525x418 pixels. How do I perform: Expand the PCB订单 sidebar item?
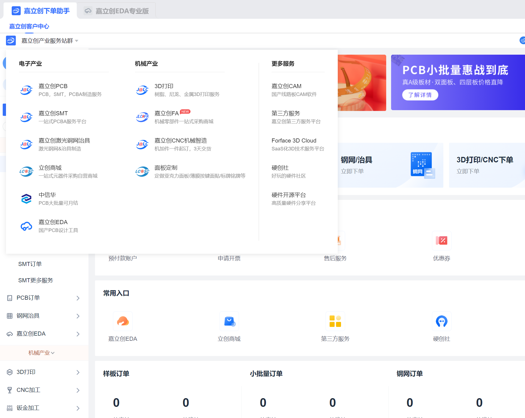(x=43, y=298)
